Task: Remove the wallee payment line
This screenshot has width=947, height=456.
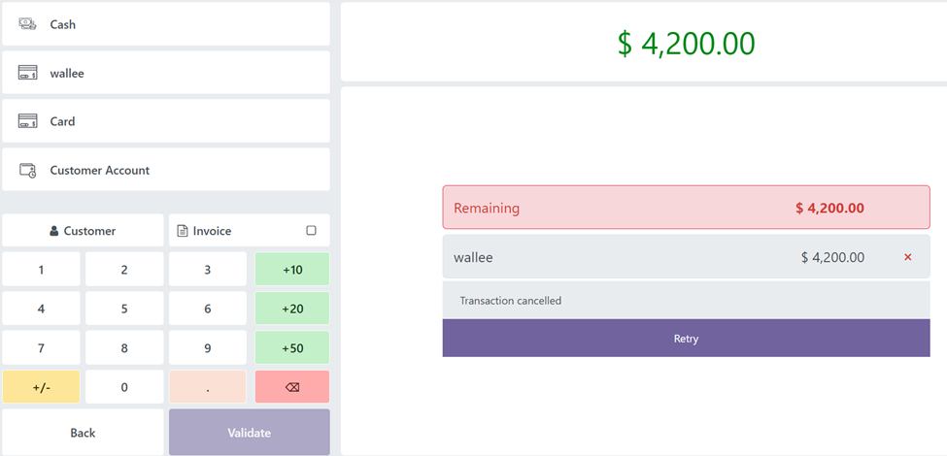Action: pyautogui.click(x=908, y=257)
